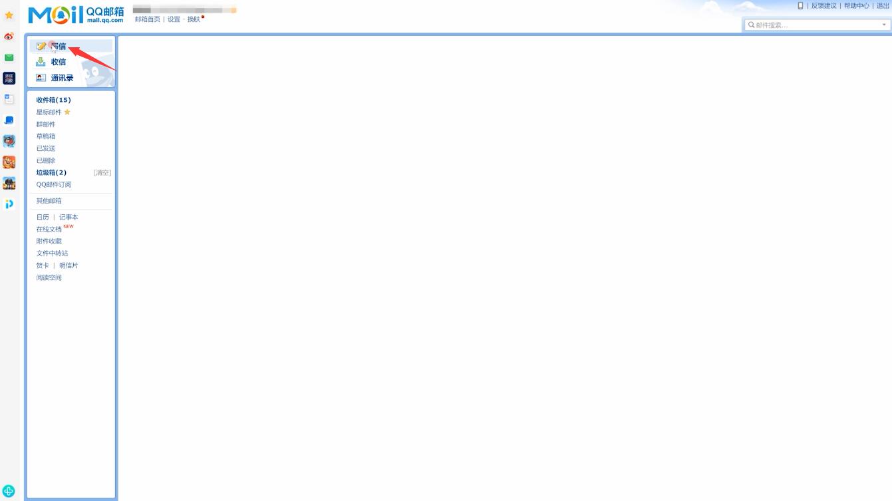Click the 通讯录 contacts card icon
Screen dimensions: 892x501
tap(41, 78)
